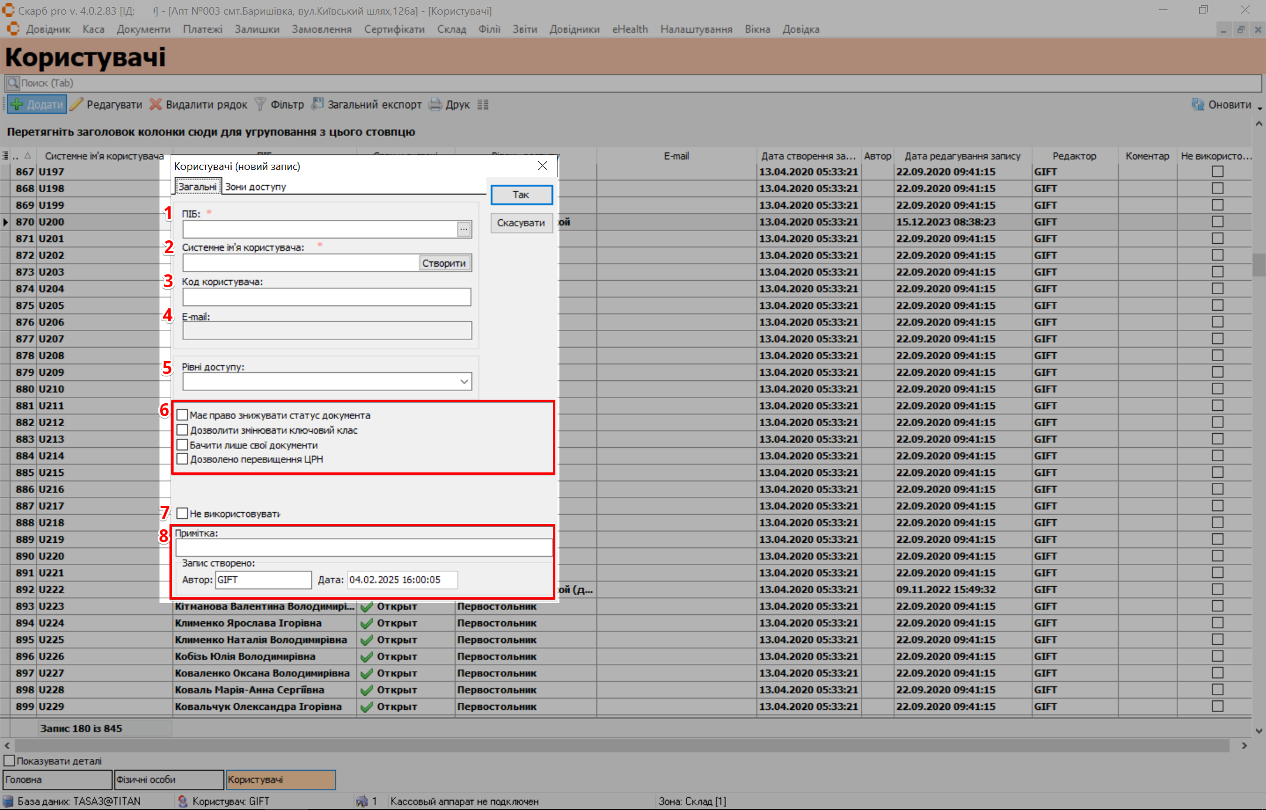The width and height of the screenshot is (1266, 810).
Task: Click the Код користувача input field
Action: [327, 297]
